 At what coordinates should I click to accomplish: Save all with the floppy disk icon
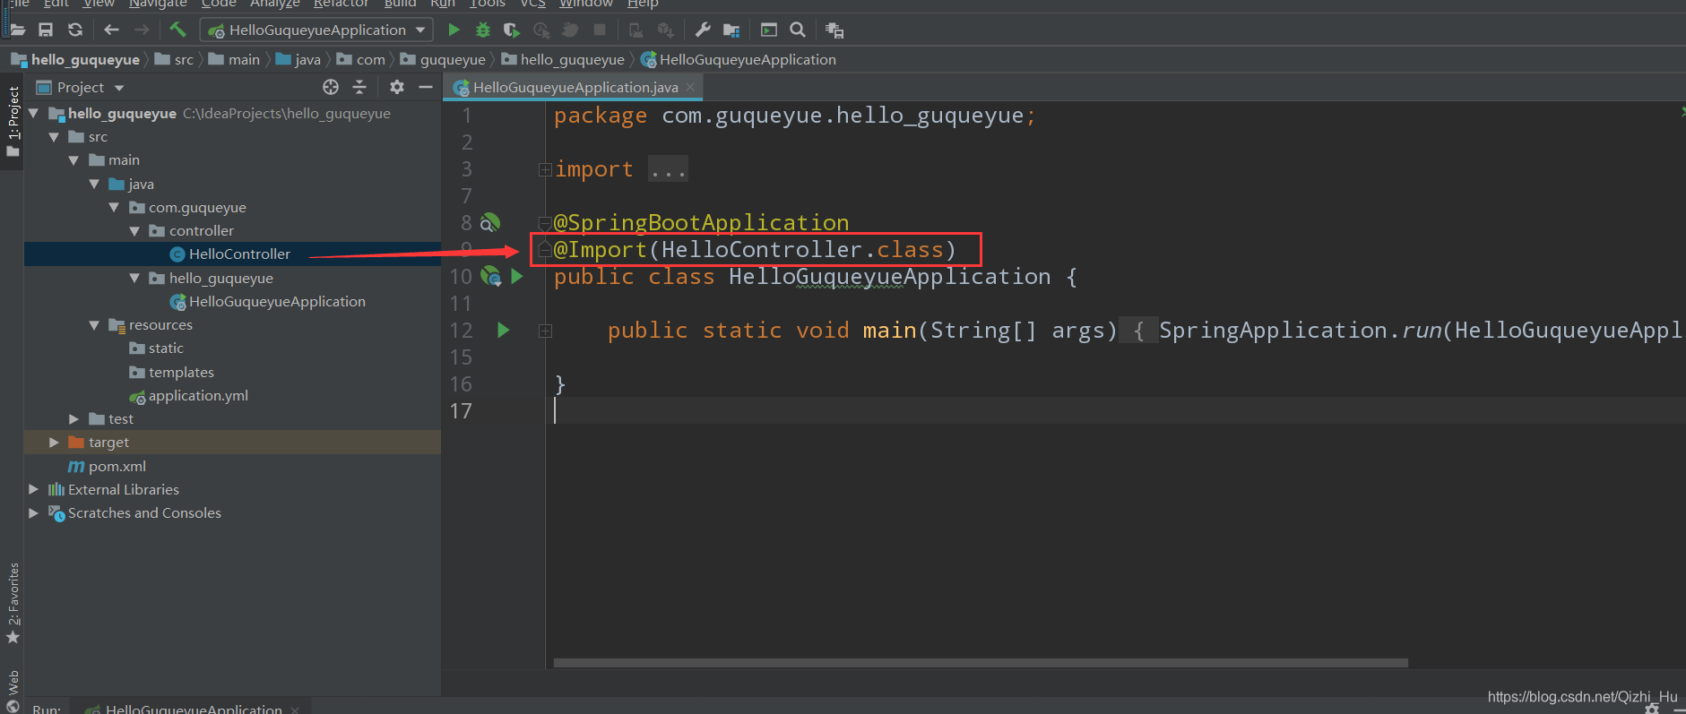pos(46,30)
